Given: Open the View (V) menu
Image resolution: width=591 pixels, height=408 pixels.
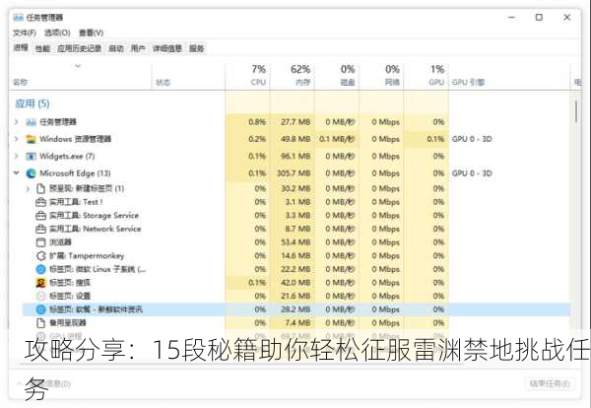Looking at the screenshot, I should (x=91, y=34).
